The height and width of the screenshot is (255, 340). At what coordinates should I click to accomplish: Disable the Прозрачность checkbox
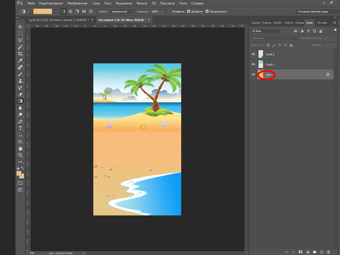tap(207, 12)
